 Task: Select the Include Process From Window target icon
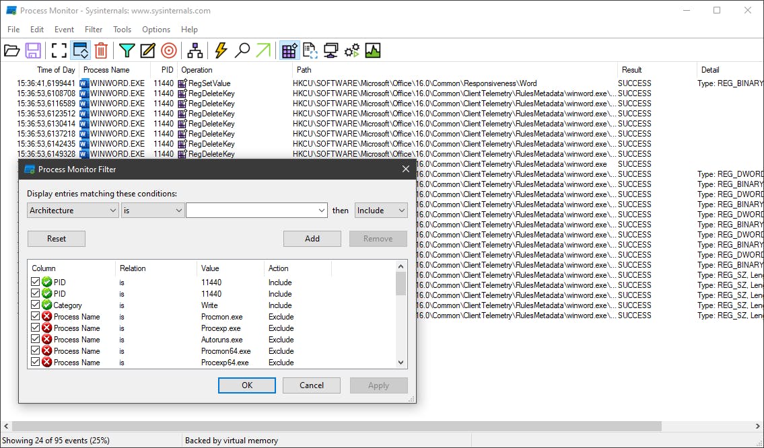(x=169, y=50)
